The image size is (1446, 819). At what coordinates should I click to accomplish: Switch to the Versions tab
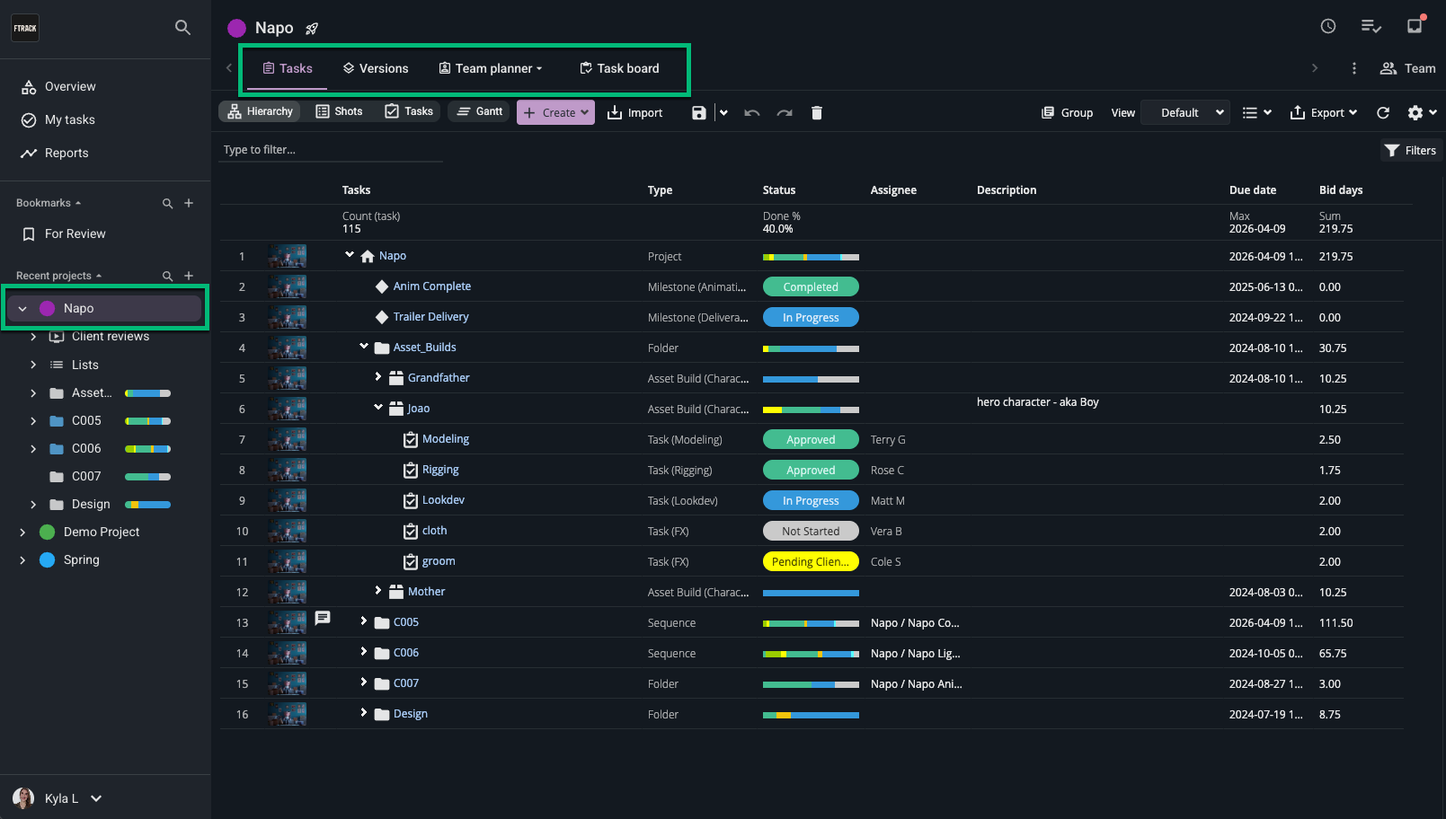375,68
